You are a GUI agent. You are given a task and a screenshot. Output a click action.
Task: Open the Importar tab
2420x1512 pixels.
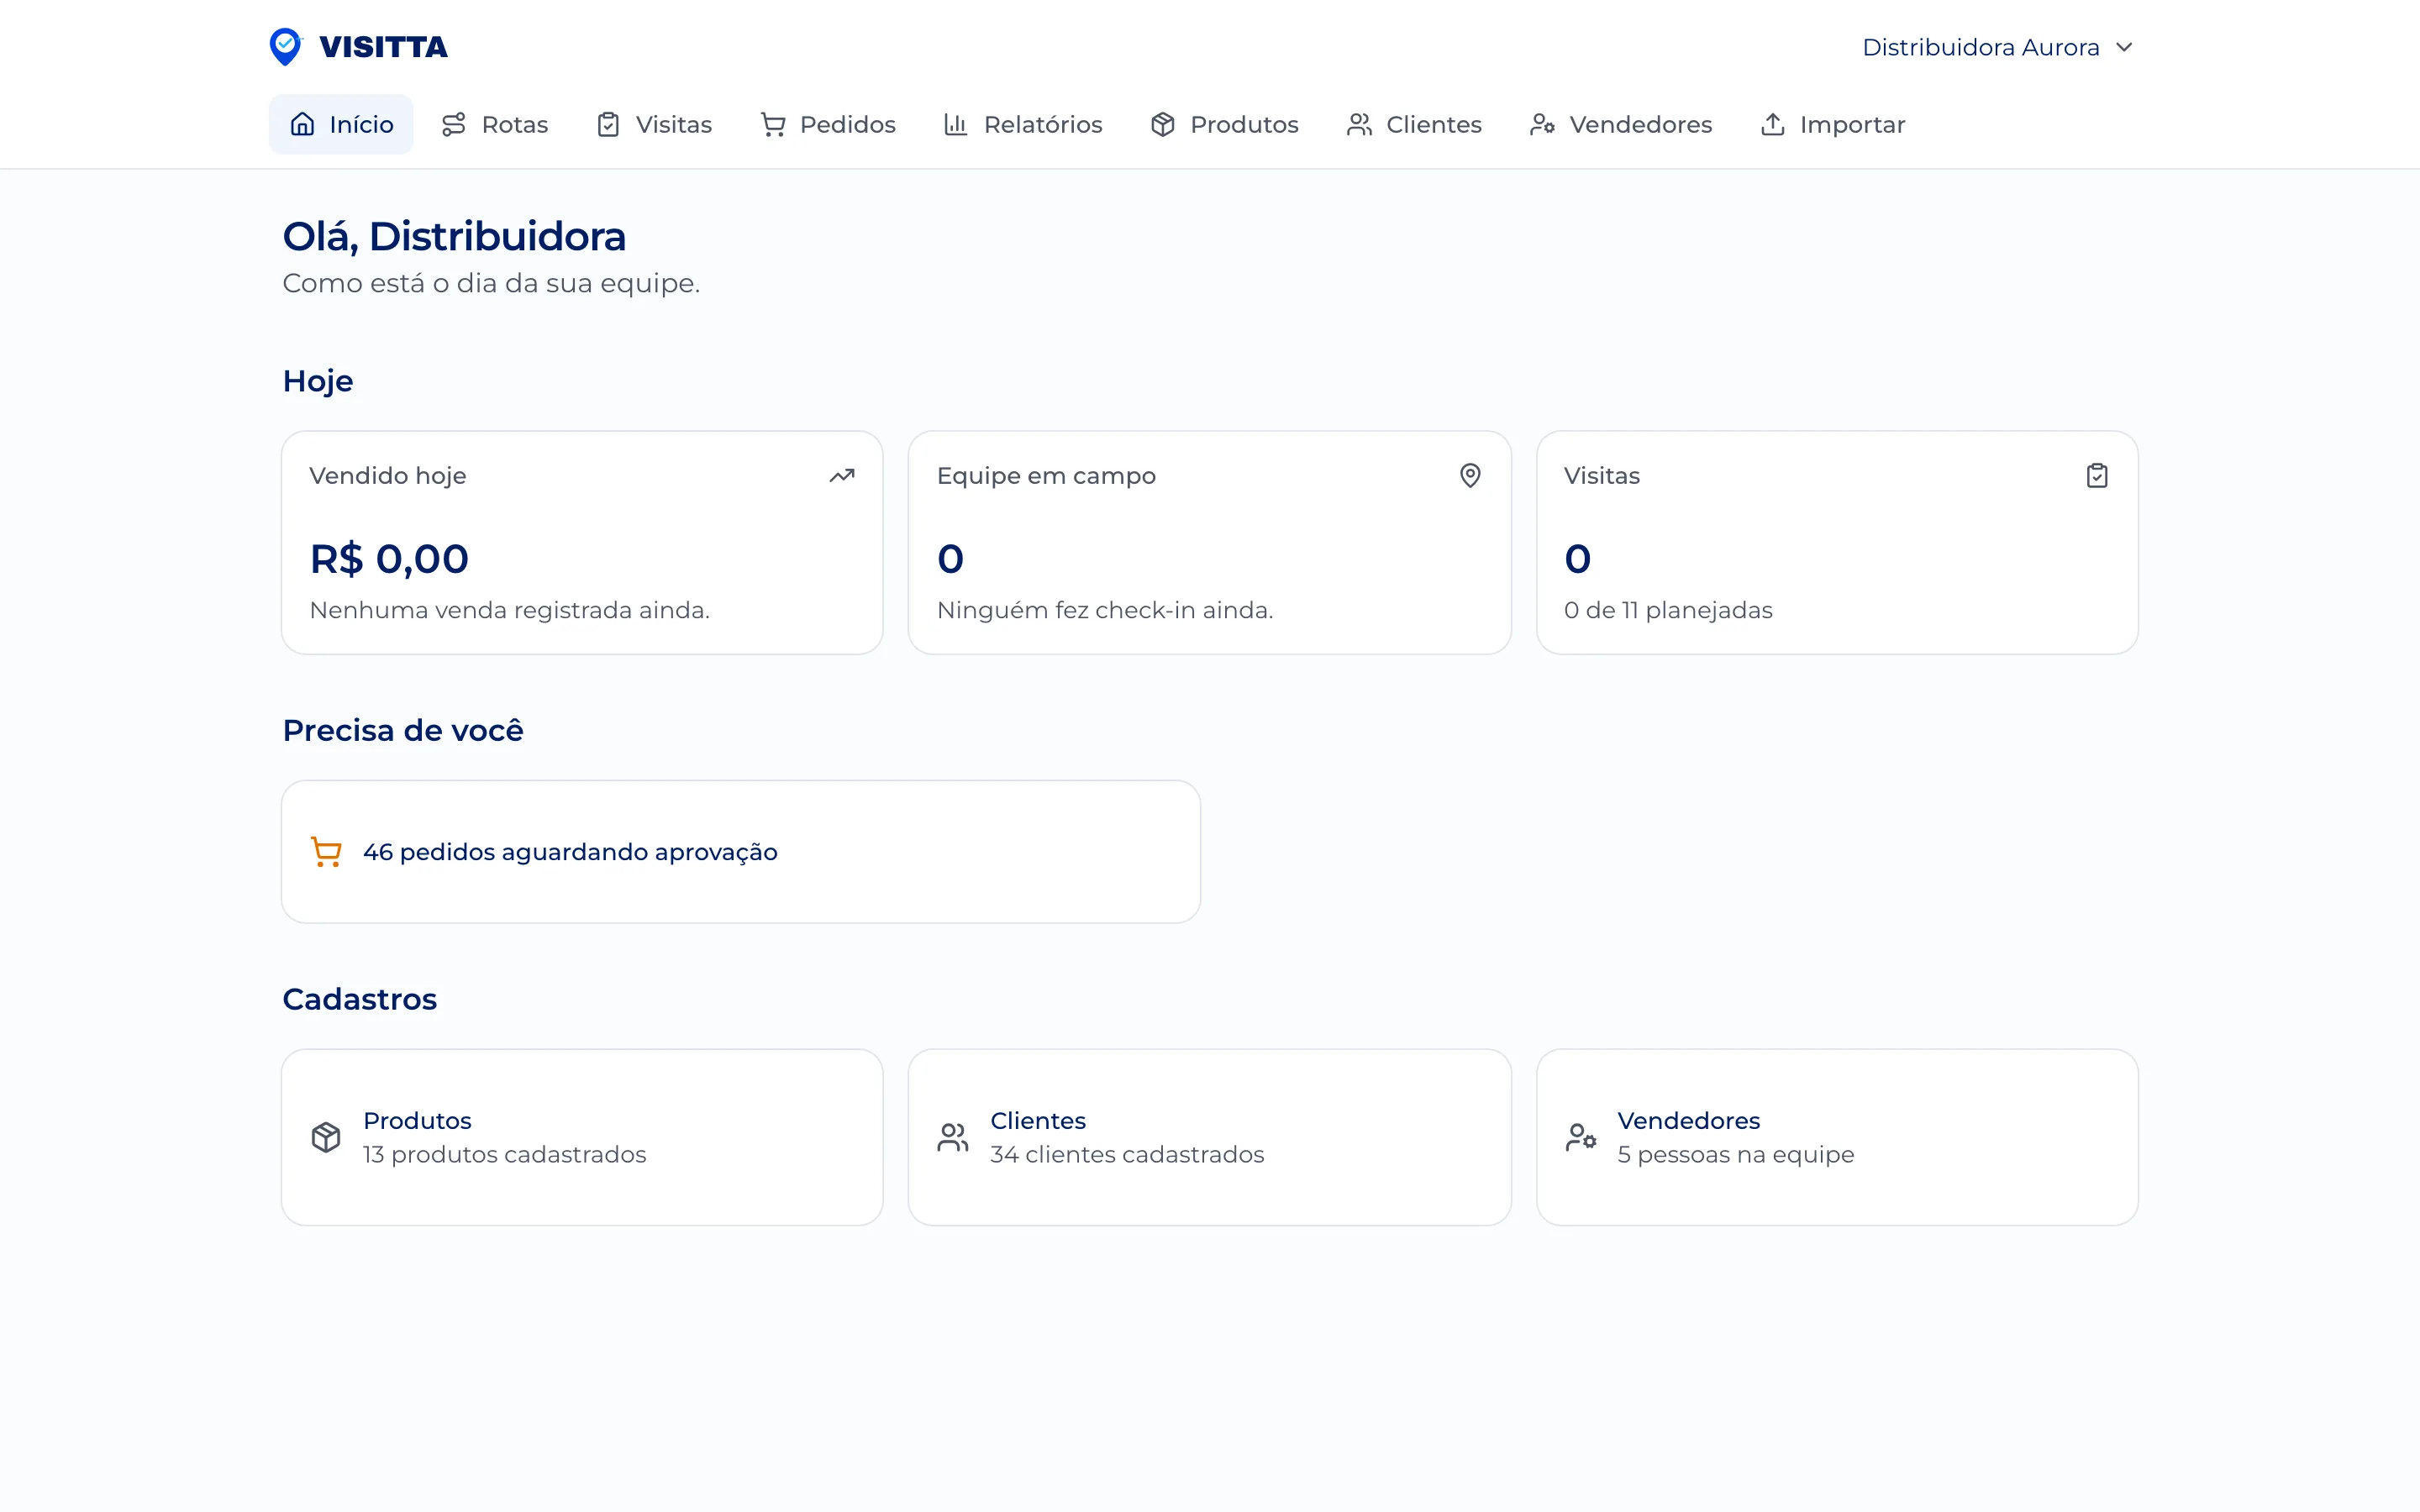tap(1833, 124)
